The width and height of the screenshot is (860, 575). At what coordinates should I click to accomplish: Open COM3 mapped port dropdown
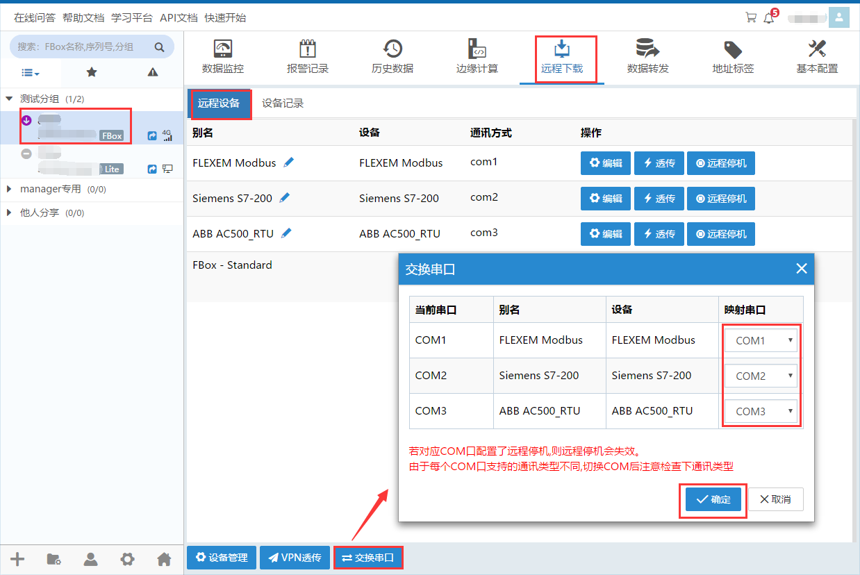(x=761, y=411)
